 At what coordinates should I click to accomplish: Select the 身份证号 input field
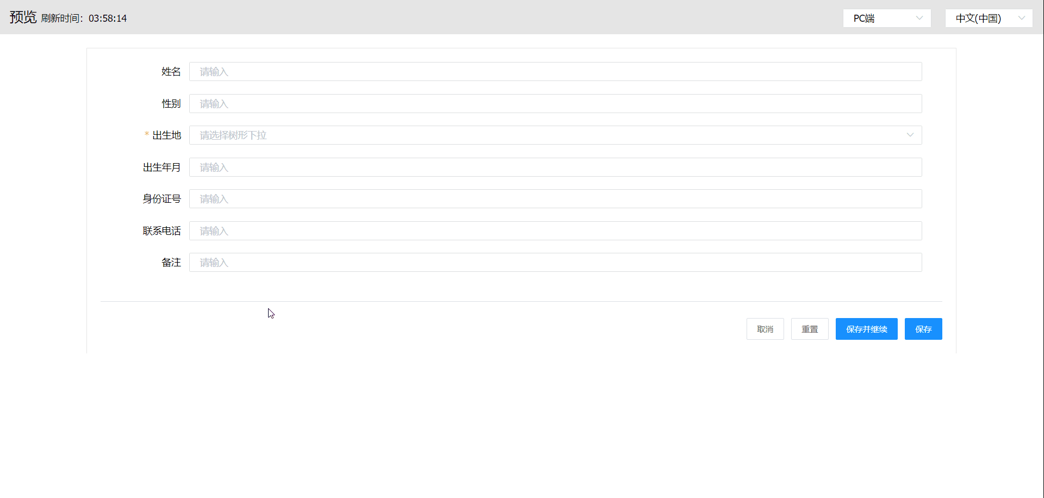(x=555, y=199)
